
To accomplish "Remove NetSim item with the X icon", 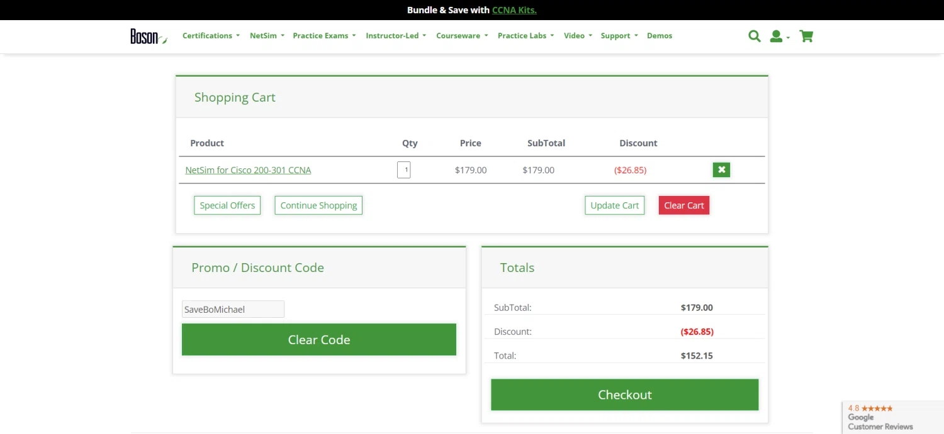I will click(721, 170).
